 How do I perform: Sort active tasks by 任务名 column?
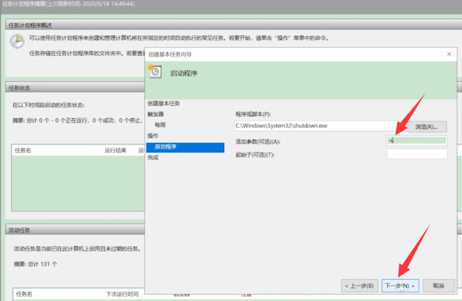click(59, 294)
